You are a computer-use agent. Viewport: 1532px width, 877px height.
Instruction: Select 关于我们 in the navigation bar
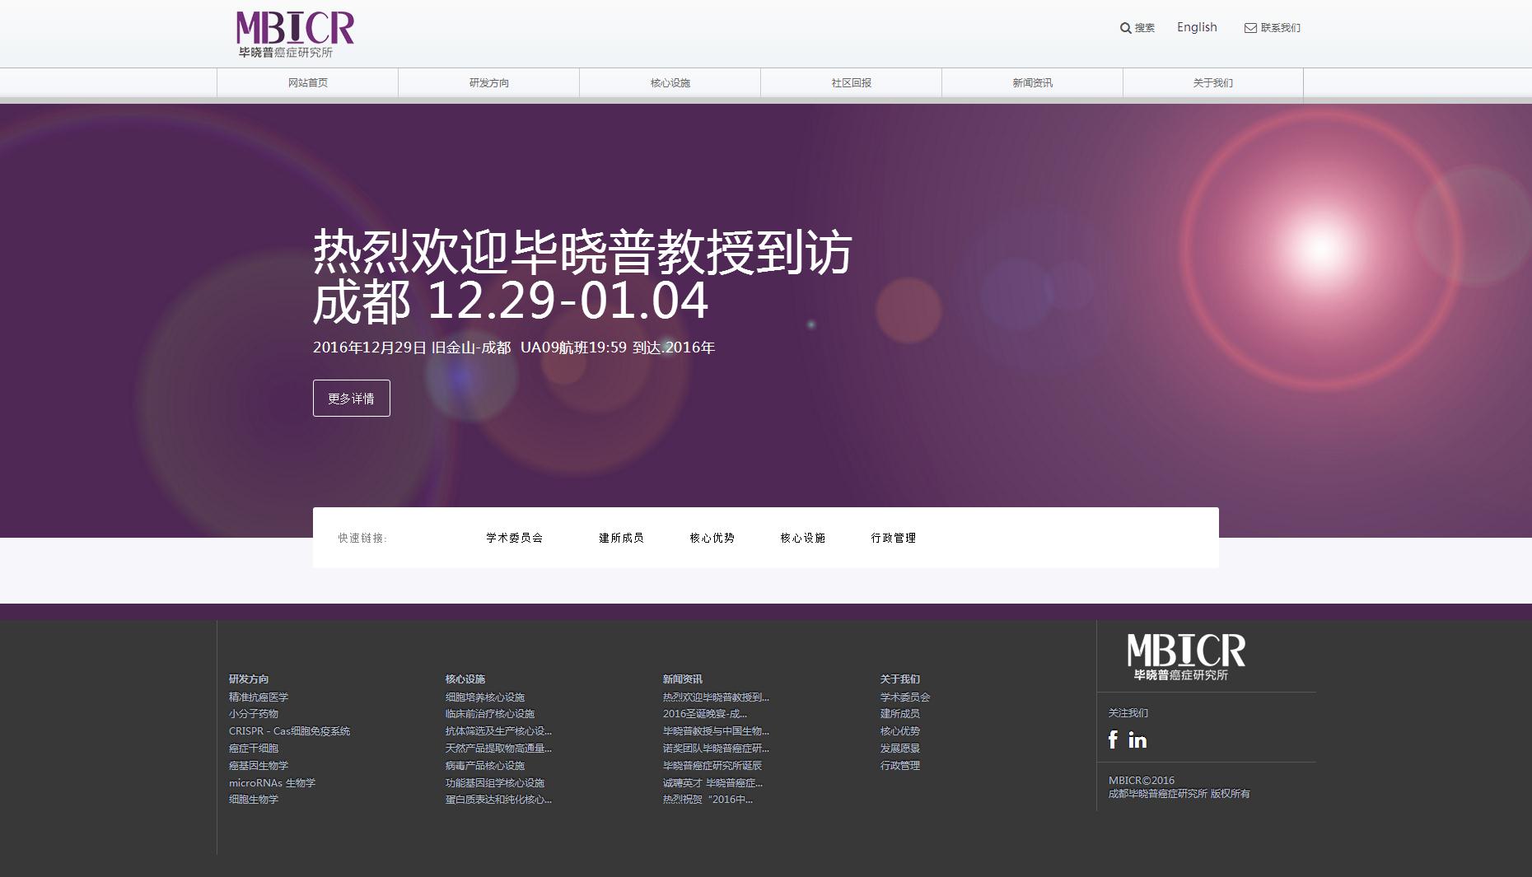1212,83
